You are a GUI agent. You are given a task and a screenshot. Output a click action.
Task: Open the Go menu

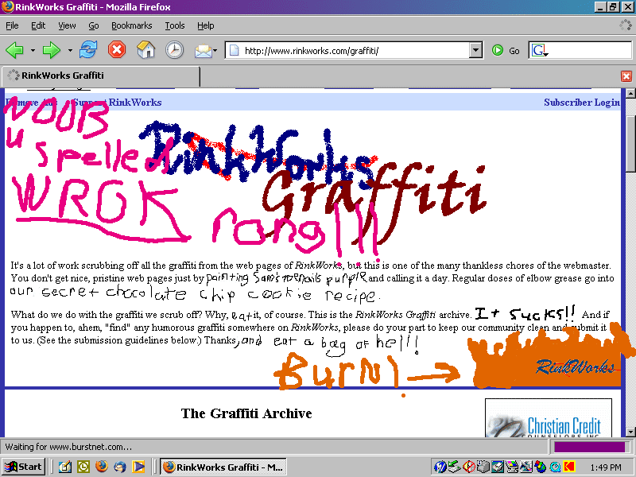(x=94, y=25)
